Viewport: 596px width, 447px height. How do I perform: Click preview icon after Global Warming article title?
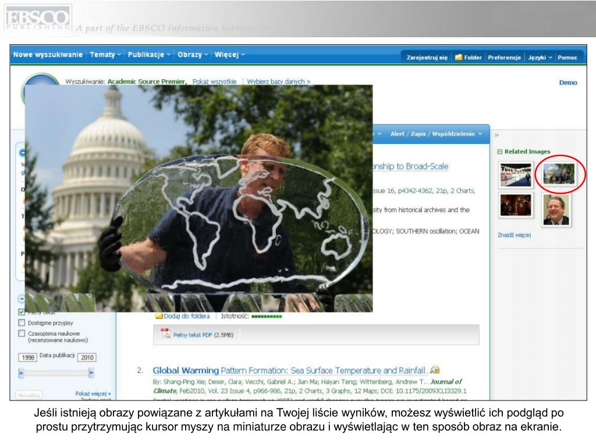point(435,370)
